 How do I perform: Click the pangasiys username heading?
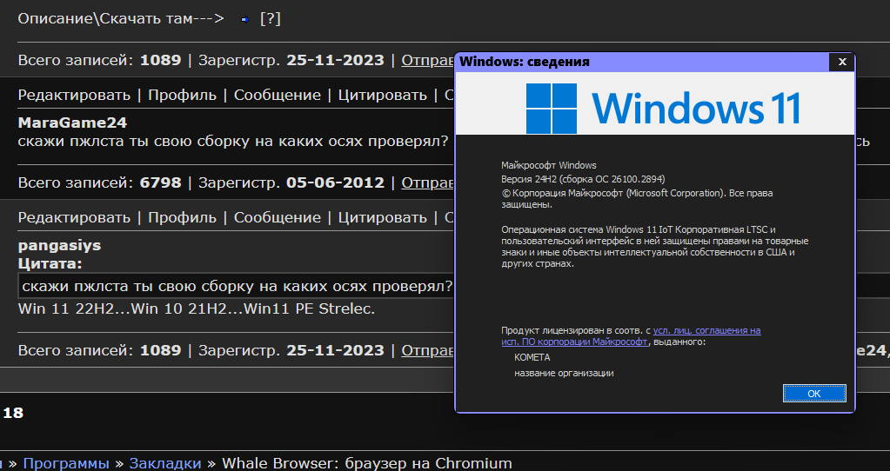tap(59, 245)
